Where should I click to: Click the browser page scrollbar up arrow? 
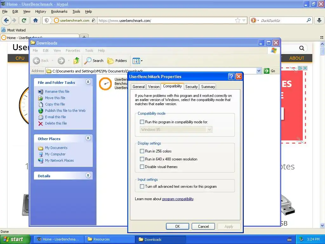tap(322, 44)
